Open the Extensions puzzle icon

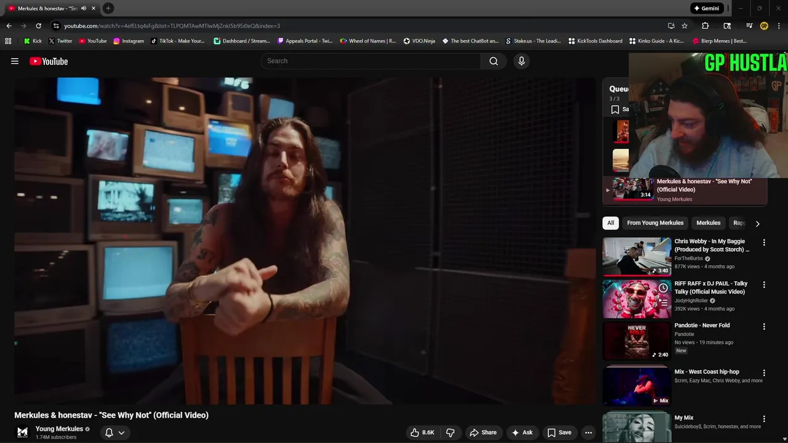pos(706,26)
